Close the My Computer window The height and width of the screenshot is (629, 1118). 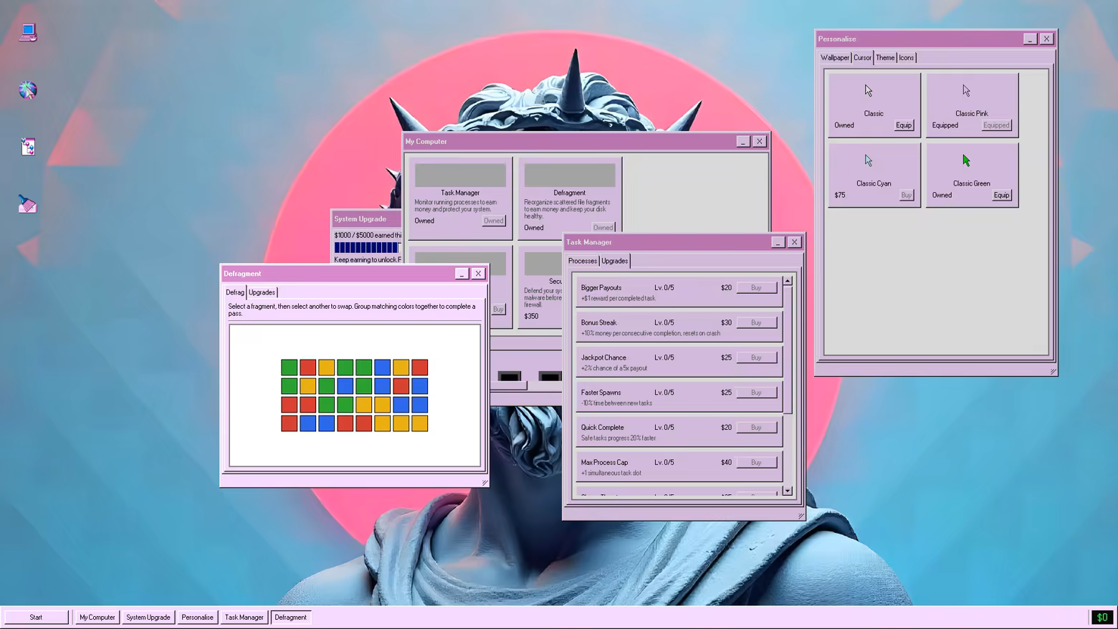pyautogui.click(x=760, y=142)
